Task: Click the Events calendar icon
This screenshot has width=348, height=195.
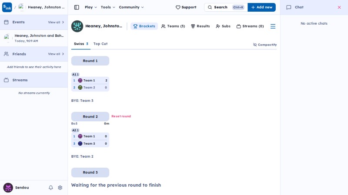Action: tap(6, 22)
